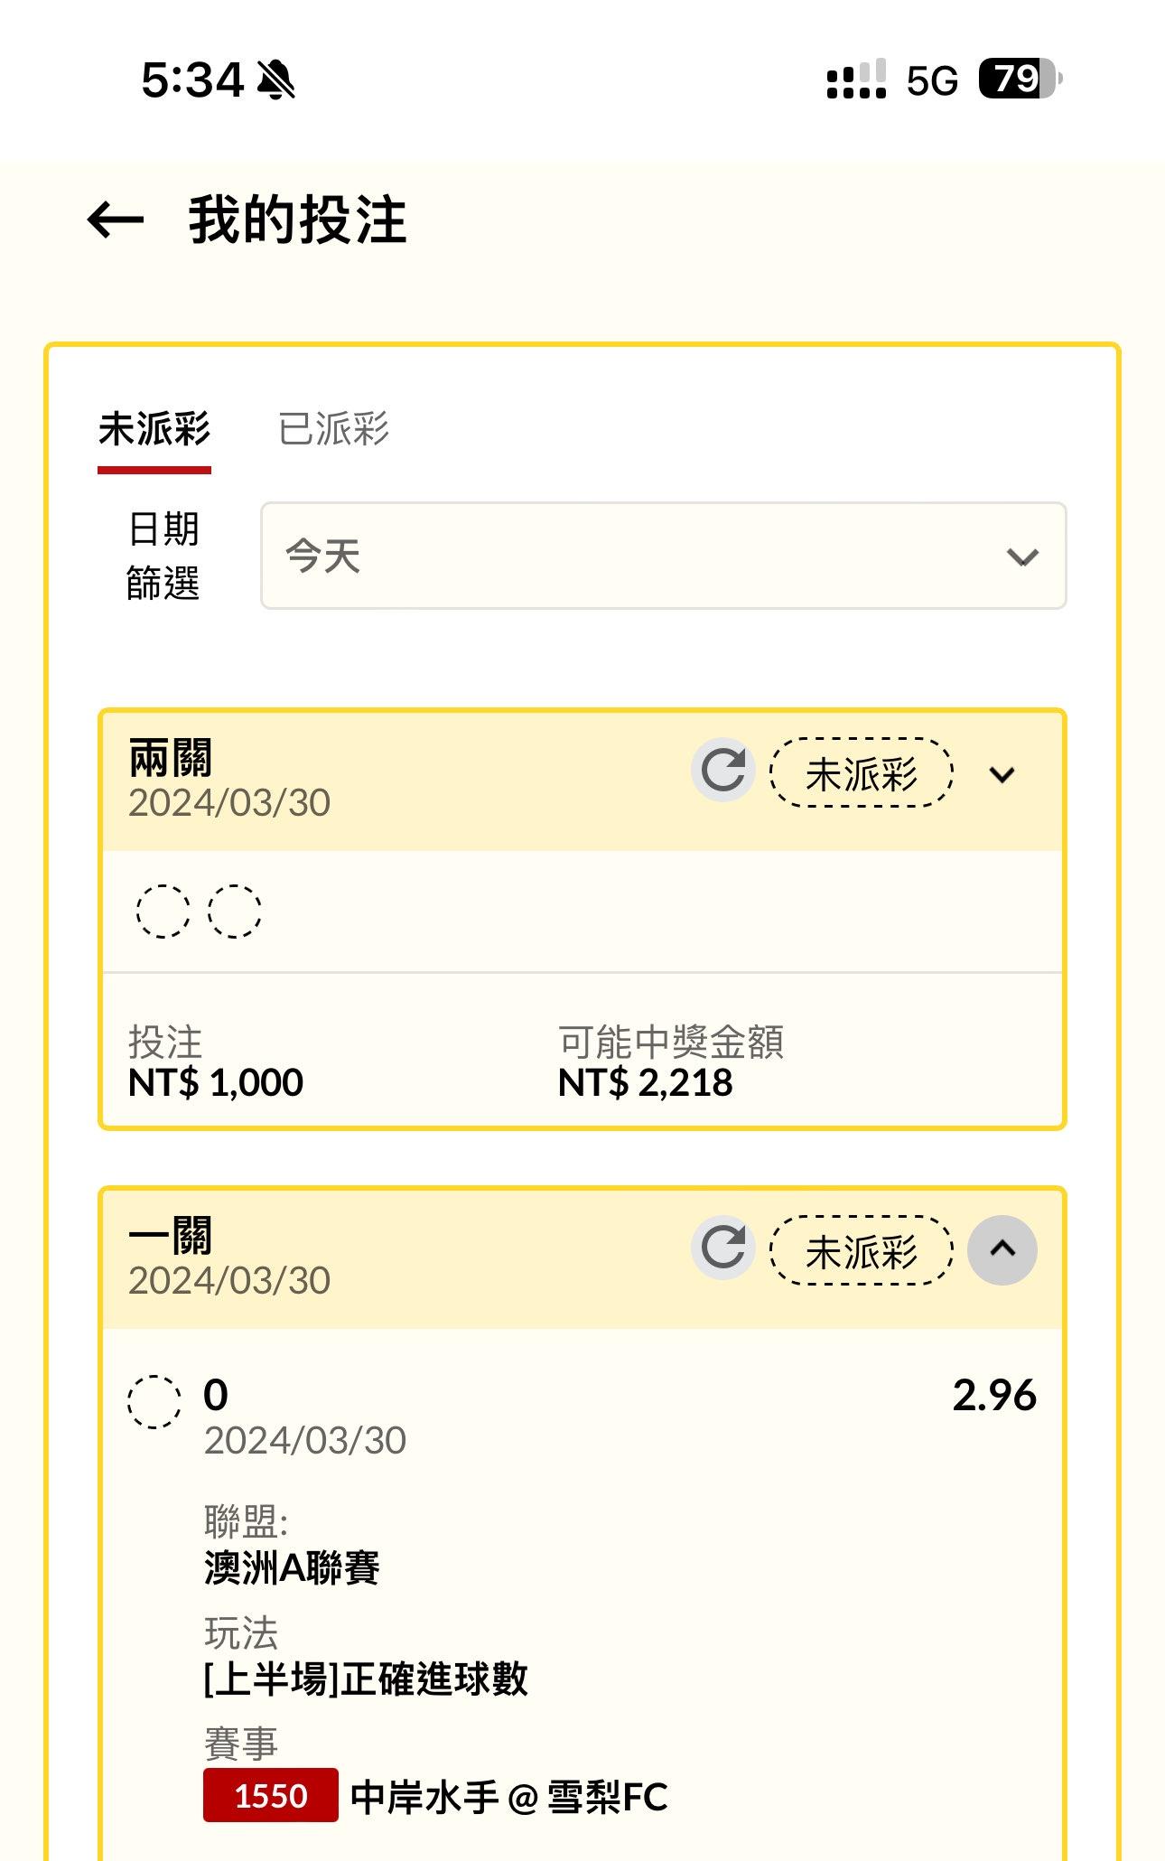Tap the cellular signal bars icon
This screenshot has height=1861, width=1165.
point(856,79)
